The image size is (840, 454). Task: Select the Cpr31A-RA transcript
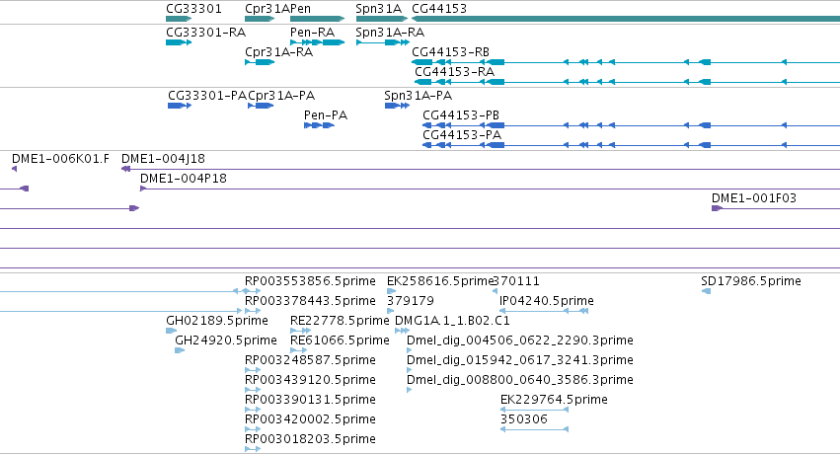pos(260,62)
